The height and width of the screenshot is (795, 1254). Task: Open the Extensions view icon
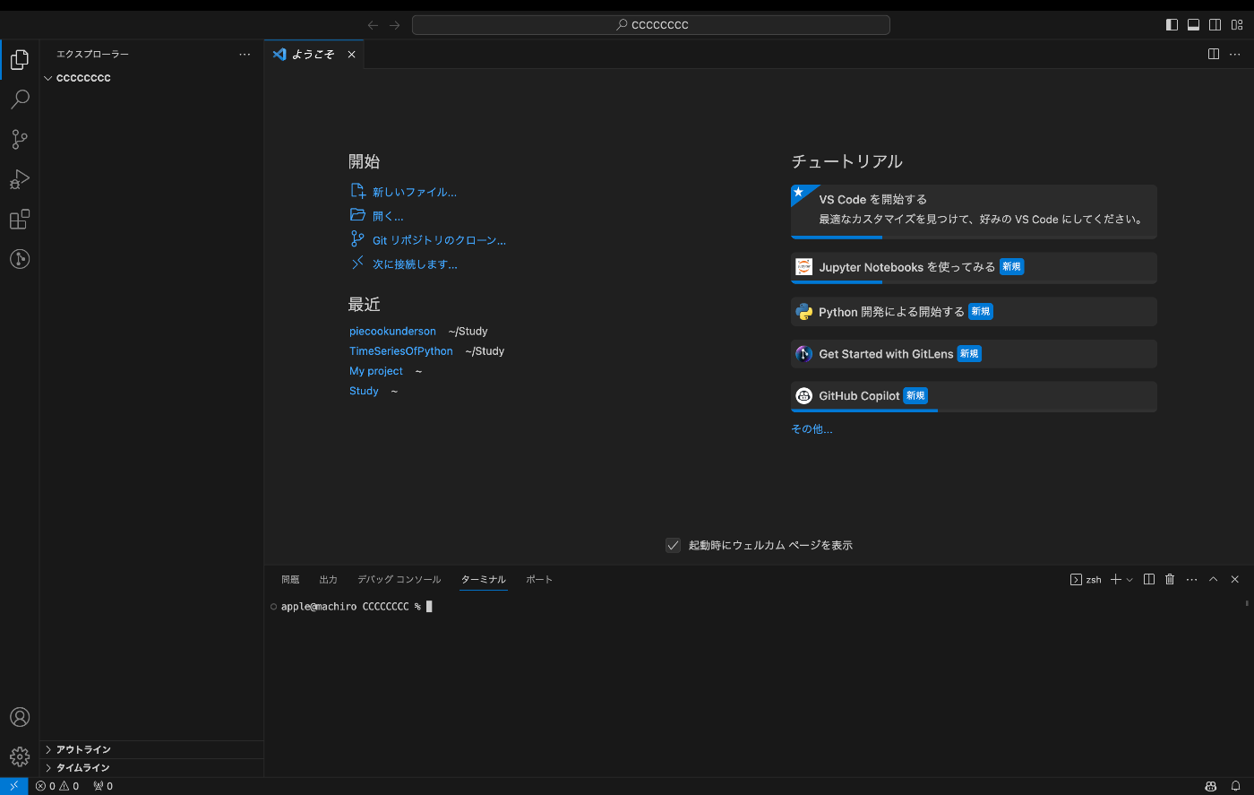20,219
